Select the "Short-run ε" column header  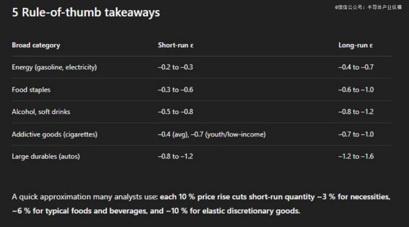coord(176,45)
